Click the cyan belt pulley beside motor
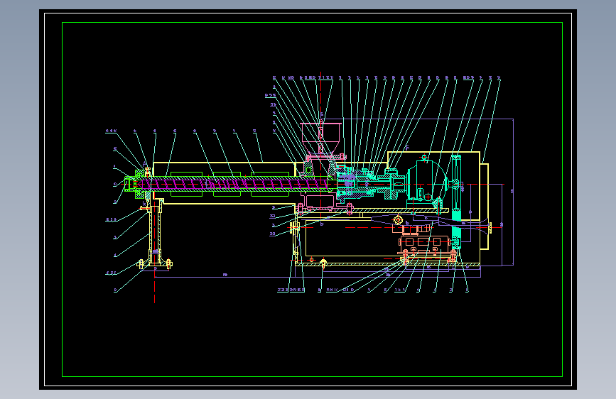The height and width of the screenshot is (399, 616). (x=455, y=201)
